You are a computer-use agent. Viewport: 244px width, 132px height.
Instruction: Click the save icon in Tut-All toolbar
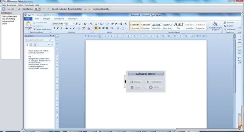[x=3, y=9]
